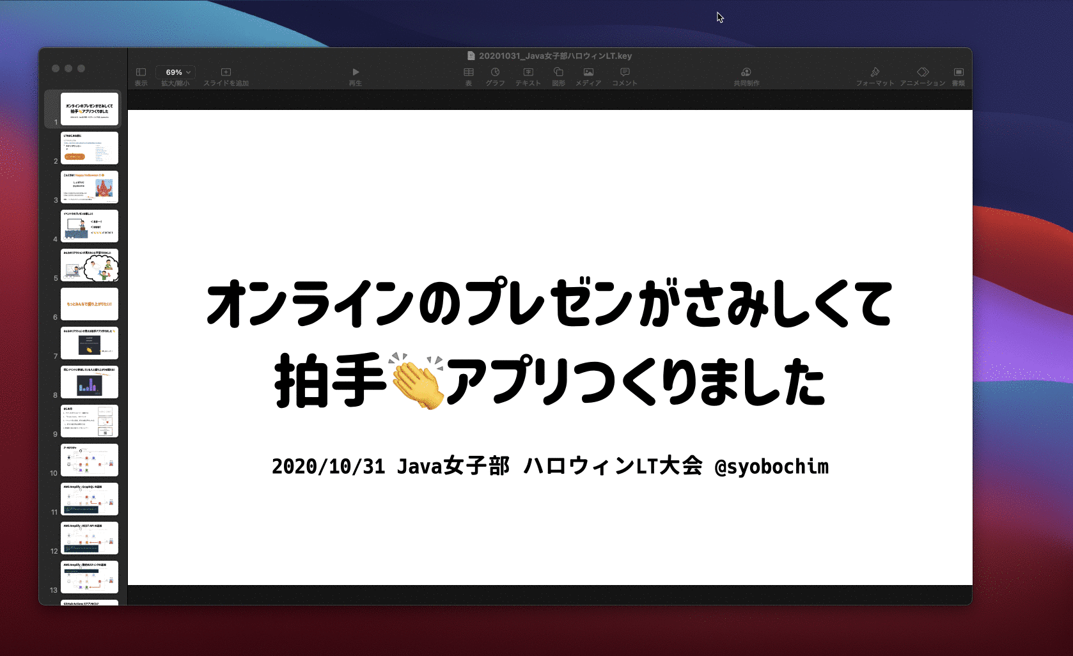Select slide 3 Happy Halloween thumbnail

tap(90, 187)
